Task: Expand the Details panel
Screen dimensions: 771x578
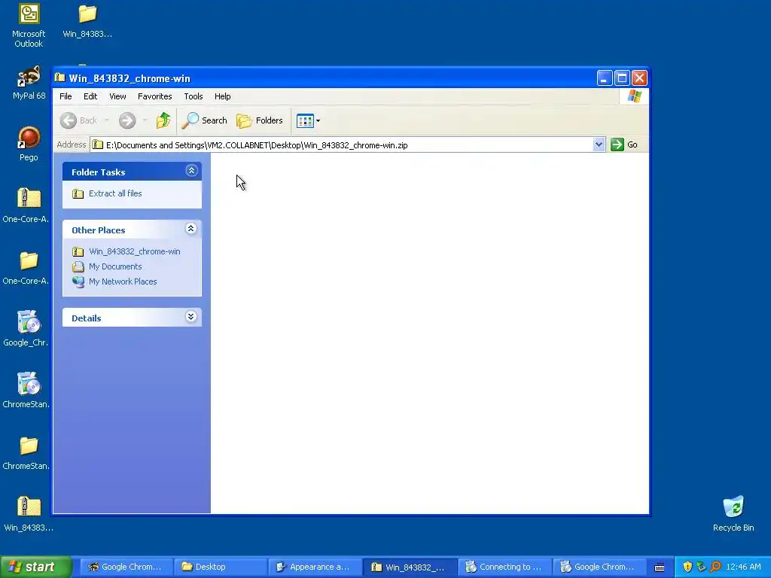Action: (x=191, y=317)
